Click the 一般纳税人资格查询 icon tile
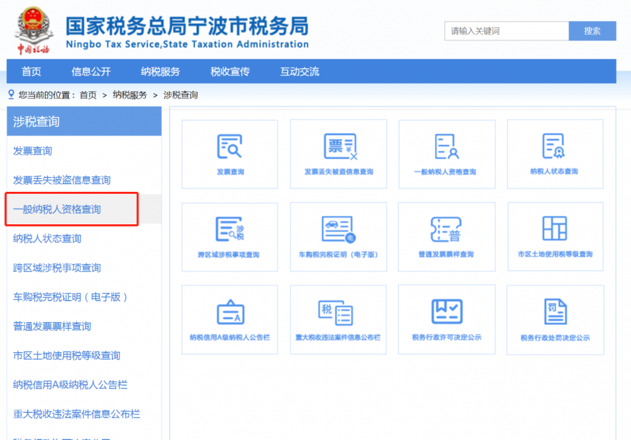 [447, 153]
